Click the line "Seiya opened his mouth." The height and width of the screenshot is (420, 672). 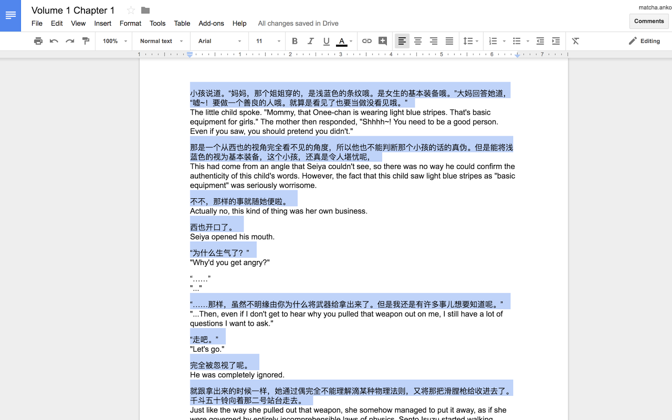pyautogui.click(x=232, y=237)
